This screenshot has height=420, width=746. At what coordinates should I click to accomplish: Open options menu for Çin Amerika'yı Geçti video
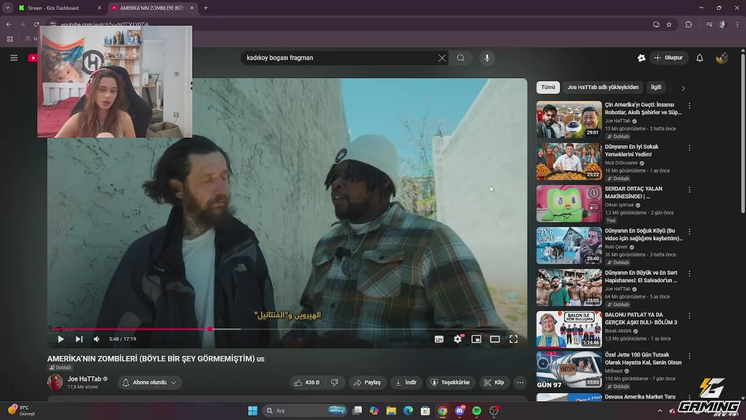coord(689,106)
